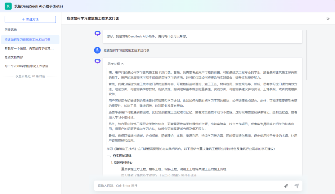This screenshot has height=194, width=335.
Task: Open history item 应该如何学习建筑施工技术这门课
Action: [x=27, y=40]
